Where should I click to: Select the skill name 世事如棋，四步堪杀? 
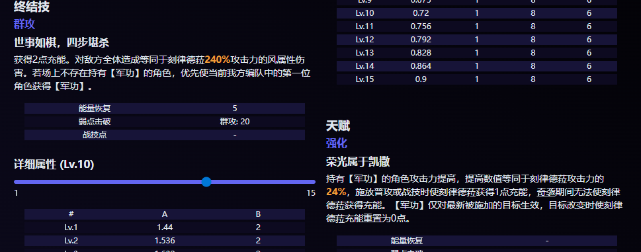coord(62,42)
